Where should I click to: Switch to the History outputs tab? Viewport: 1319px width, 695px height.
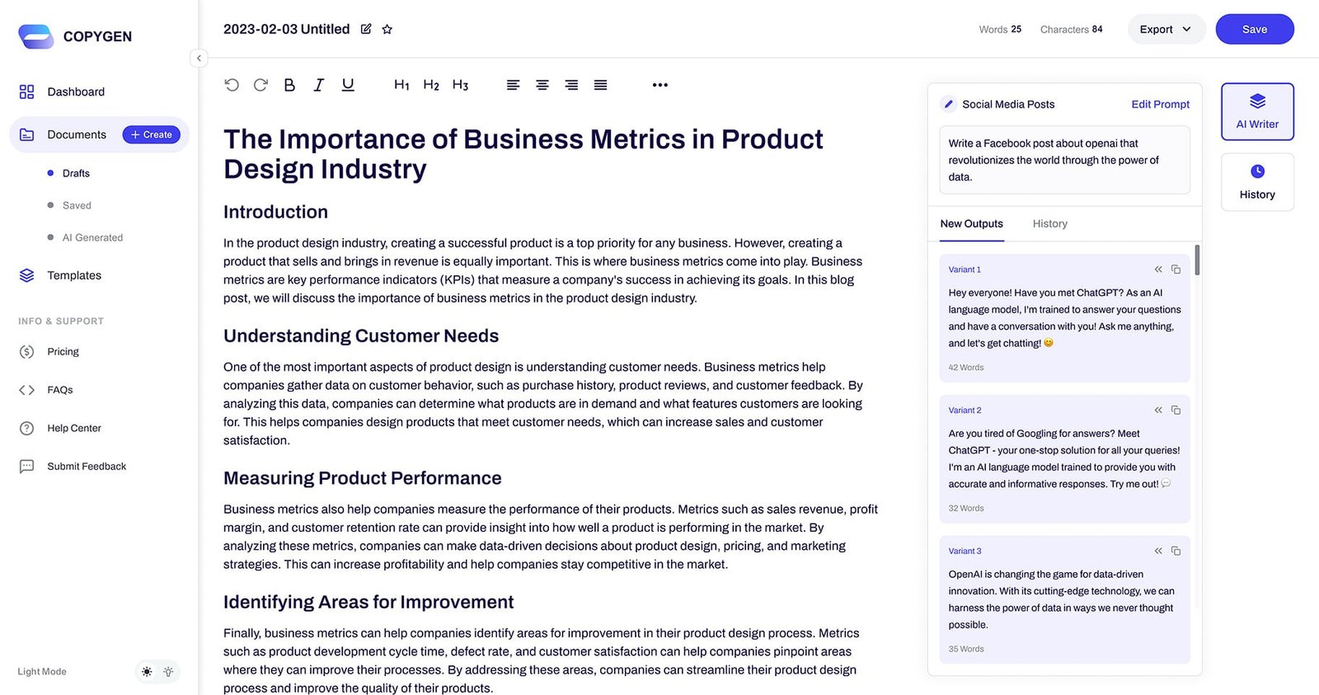point(1049,224)
